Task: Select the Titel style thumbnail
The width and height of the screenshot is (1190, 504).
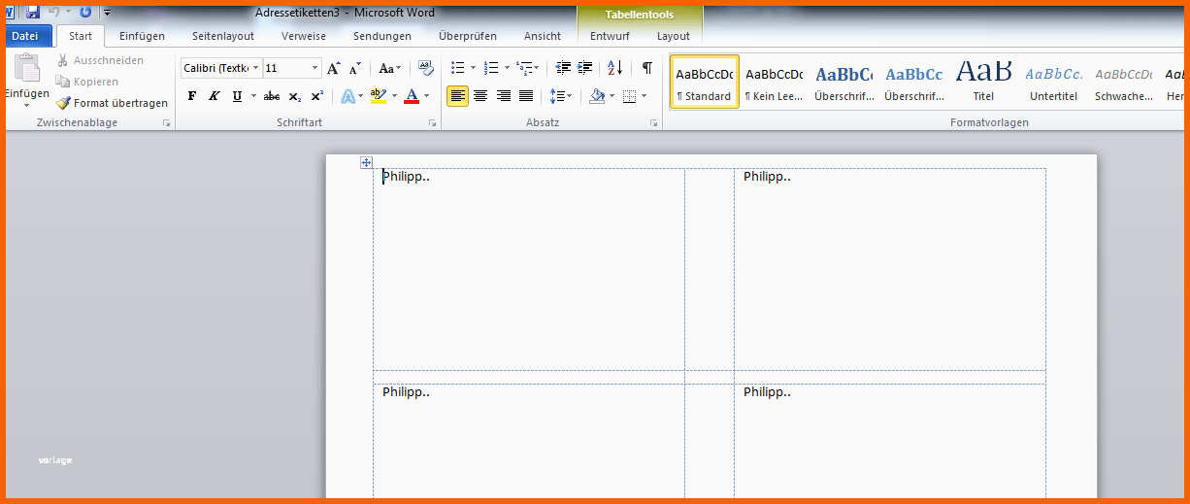Action: (983, 81)
